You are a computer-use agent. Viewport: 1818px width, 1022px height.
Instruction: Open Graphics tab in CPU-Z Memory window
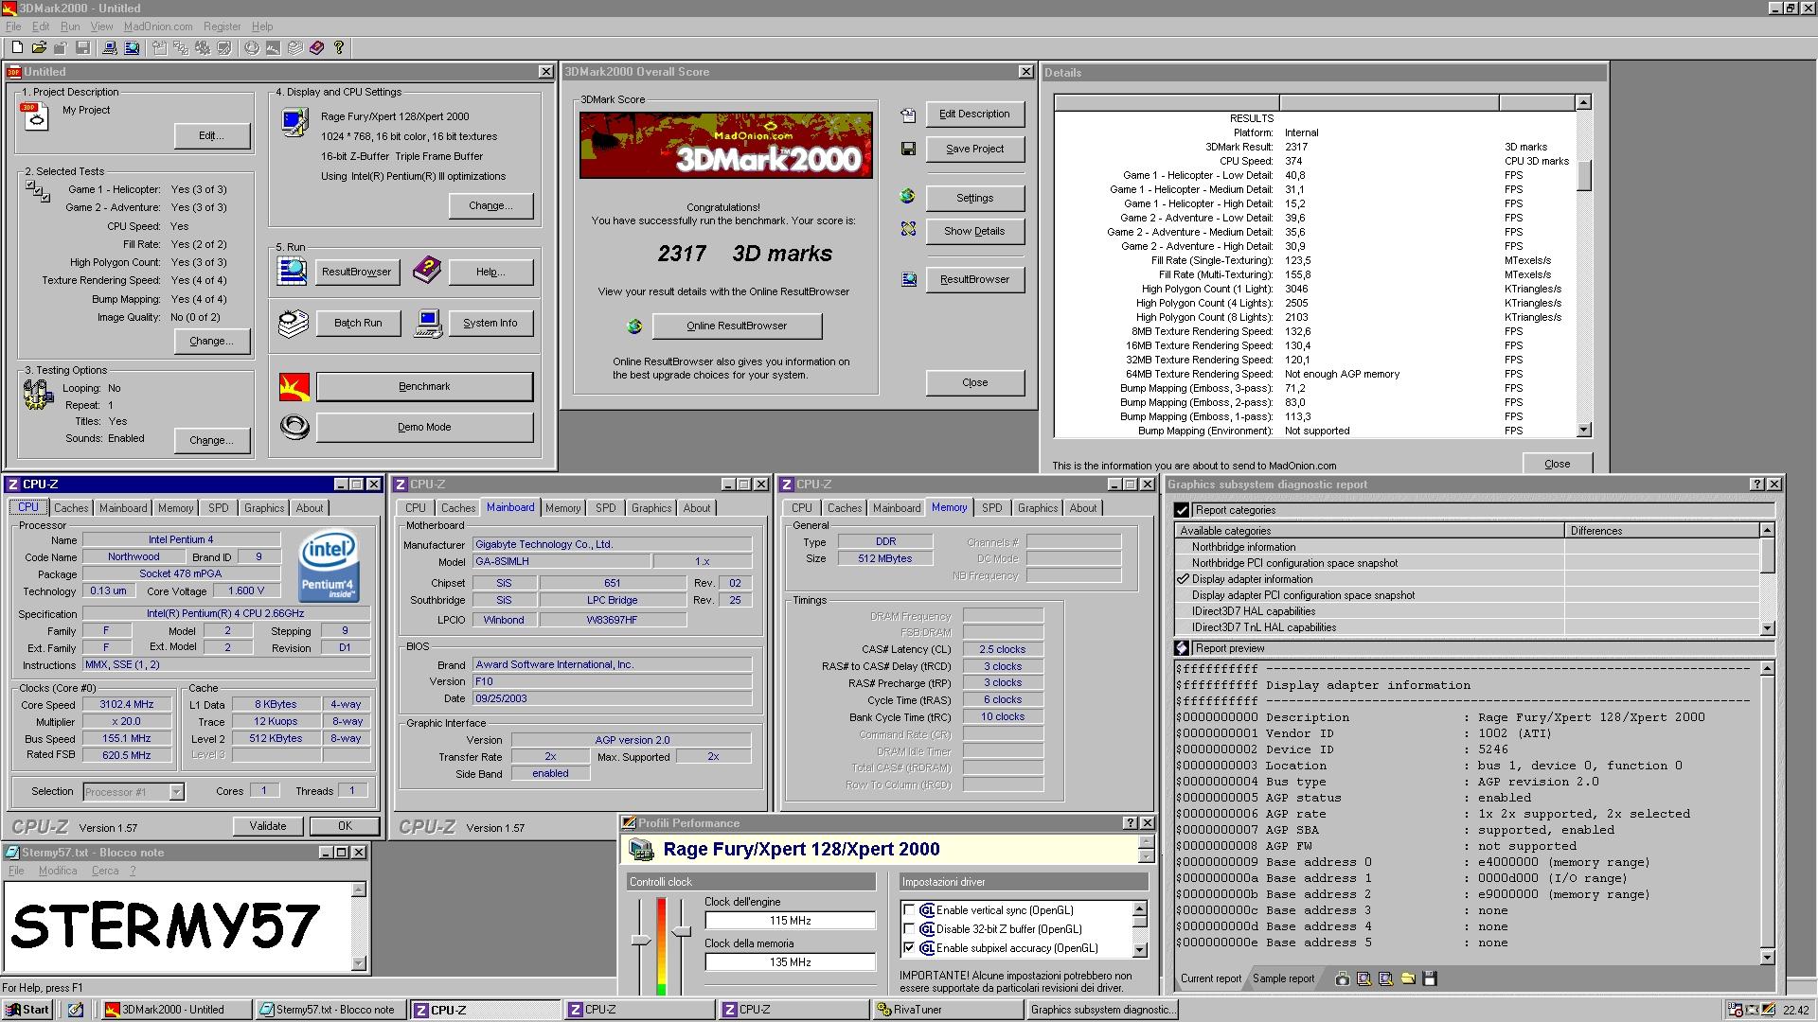click(x=1038, y=508)
